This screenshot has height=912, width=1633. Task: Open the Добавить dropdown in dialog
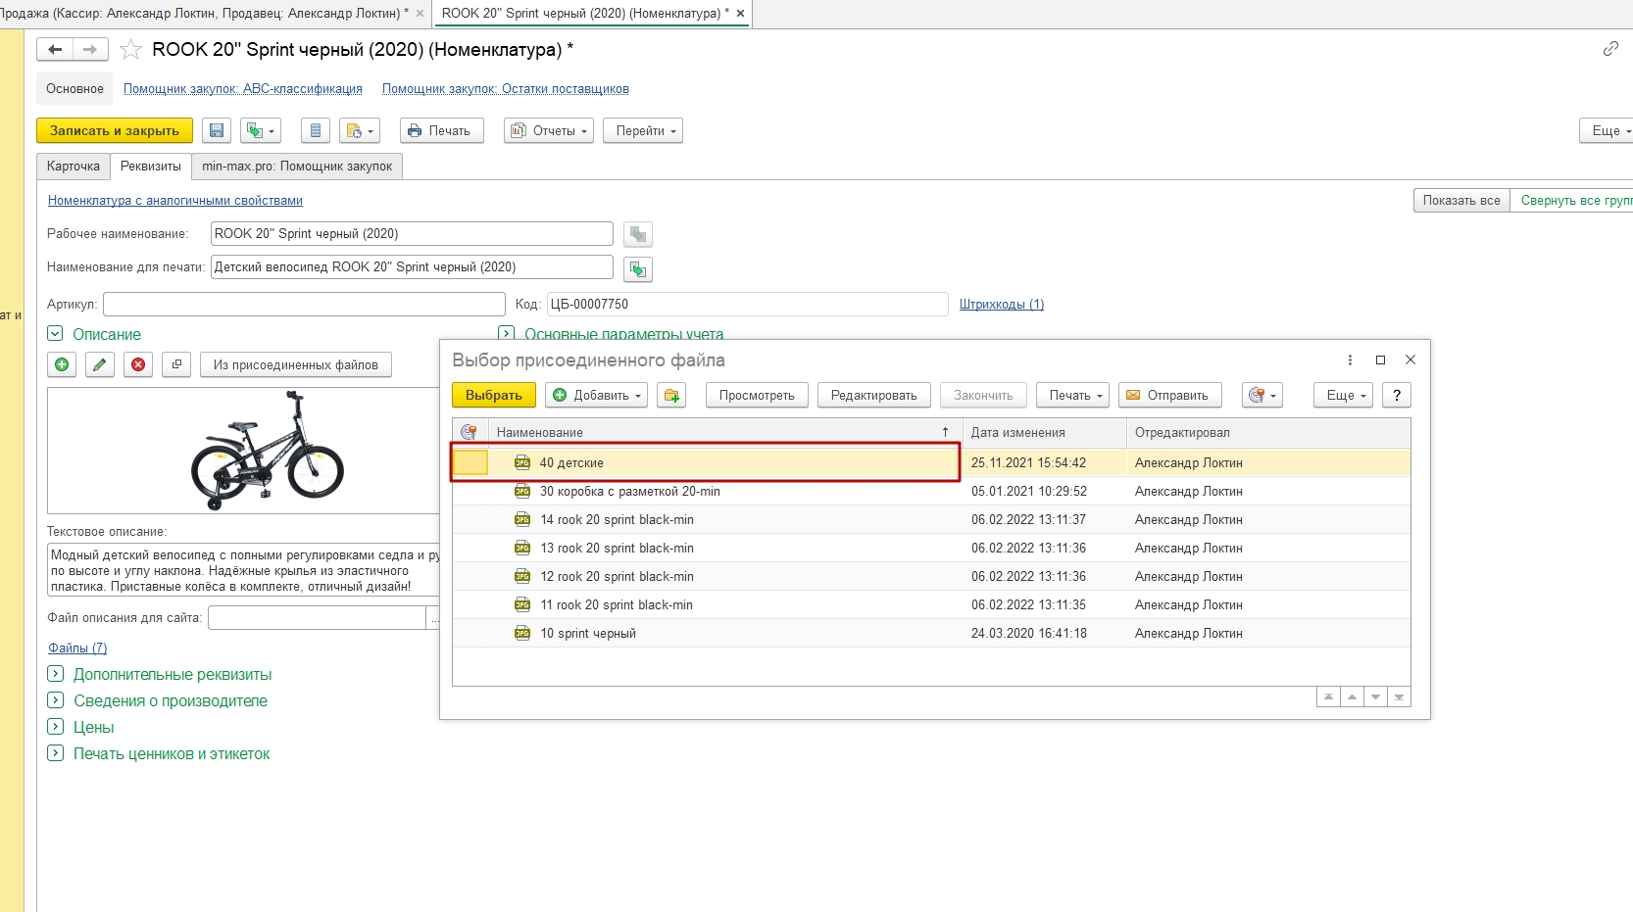pyautogui.click(x=597, y=395)
